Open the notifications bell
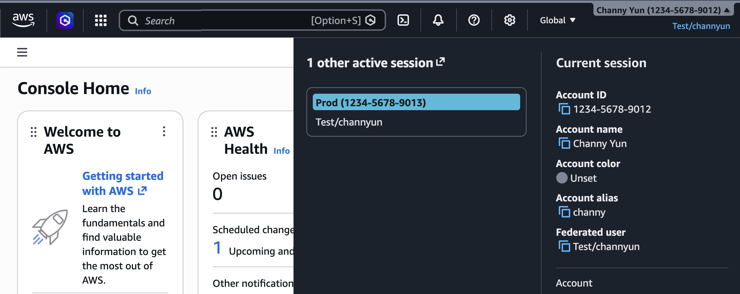740x294 pixels. coord(438,20)
